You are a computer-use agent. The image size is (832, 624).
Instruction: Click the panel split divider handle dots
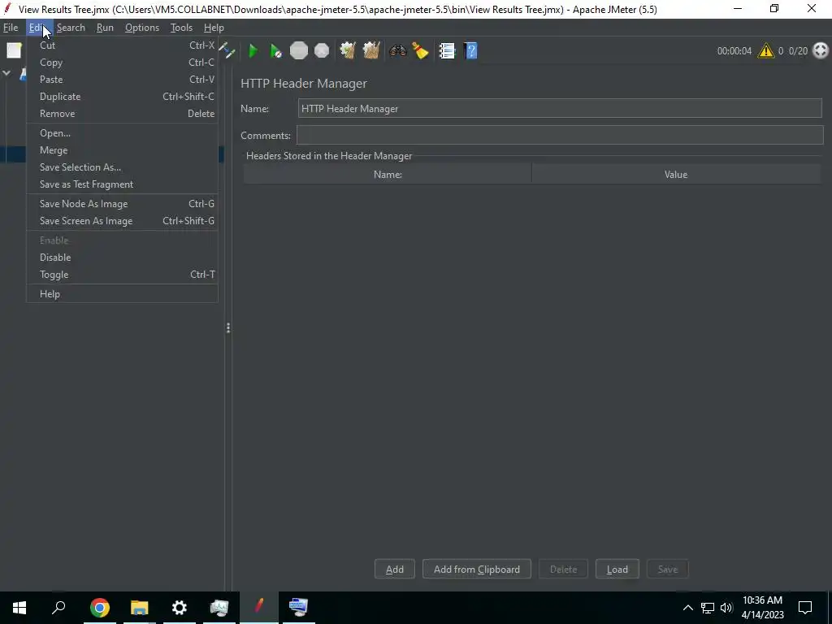coord(228,328)
